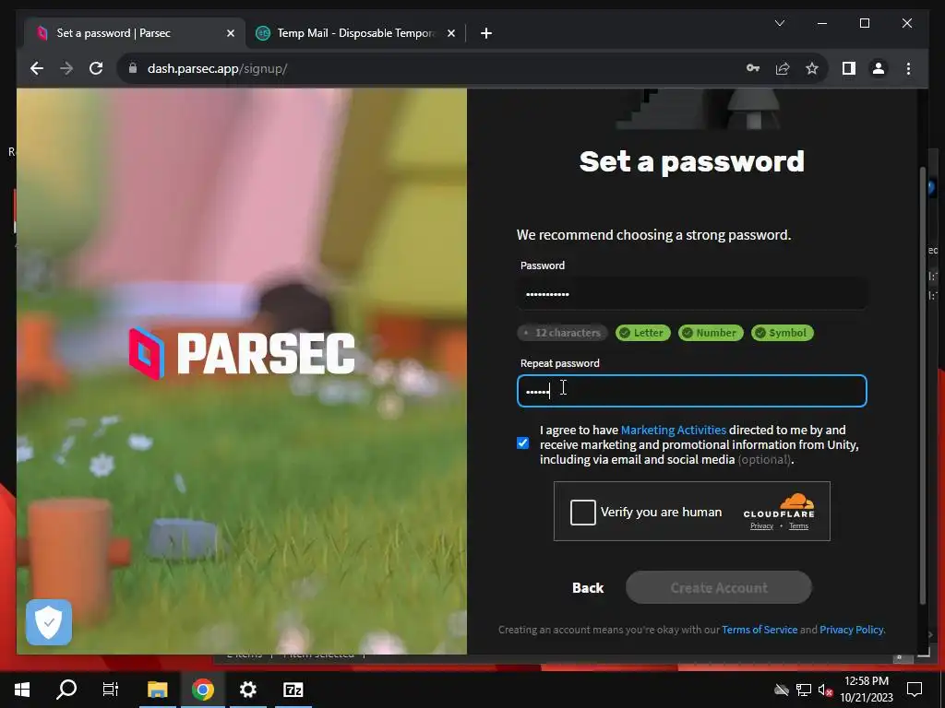The height and width of the screenshot is (708, 945).
Task: Open the Marketing Activities link
Action: click(x=673, y=430)
